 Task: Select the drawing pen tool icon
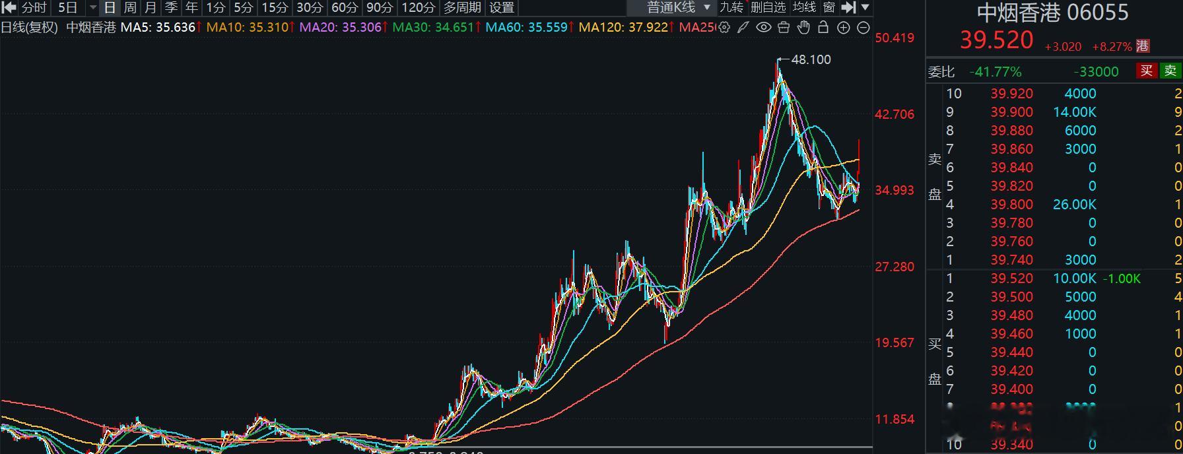pos(743,28)
